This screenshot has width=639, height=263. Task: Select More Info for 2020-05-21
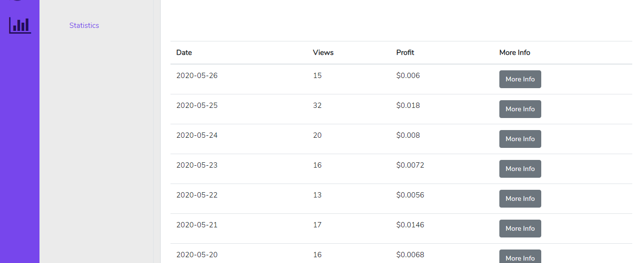click(520, 228)
